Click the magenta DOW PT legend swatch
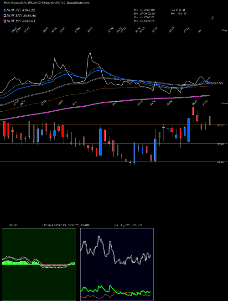 coord(5,21)
